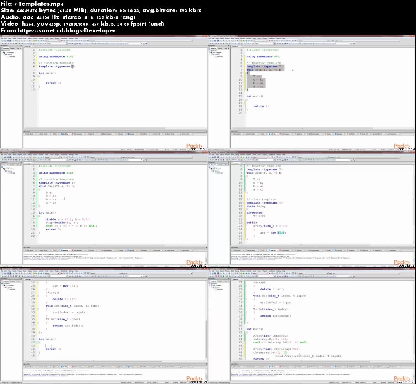Image resolution: width=416 pixels, height=384 pixels.
Task: Click 'cout << intarray.Get(1) << endl;' line
Action: coord(281,342)
